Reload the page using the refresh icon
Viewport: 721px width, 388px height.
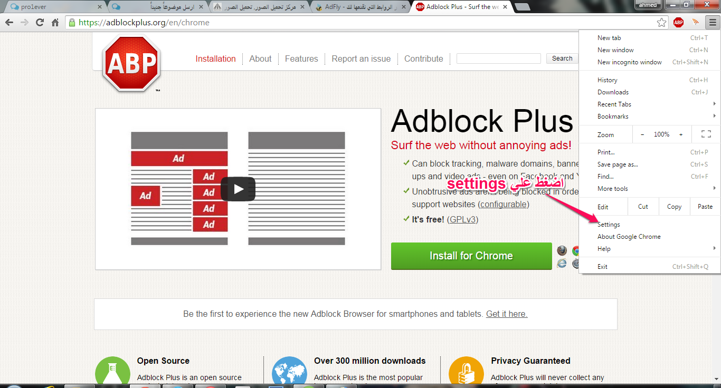40,22
